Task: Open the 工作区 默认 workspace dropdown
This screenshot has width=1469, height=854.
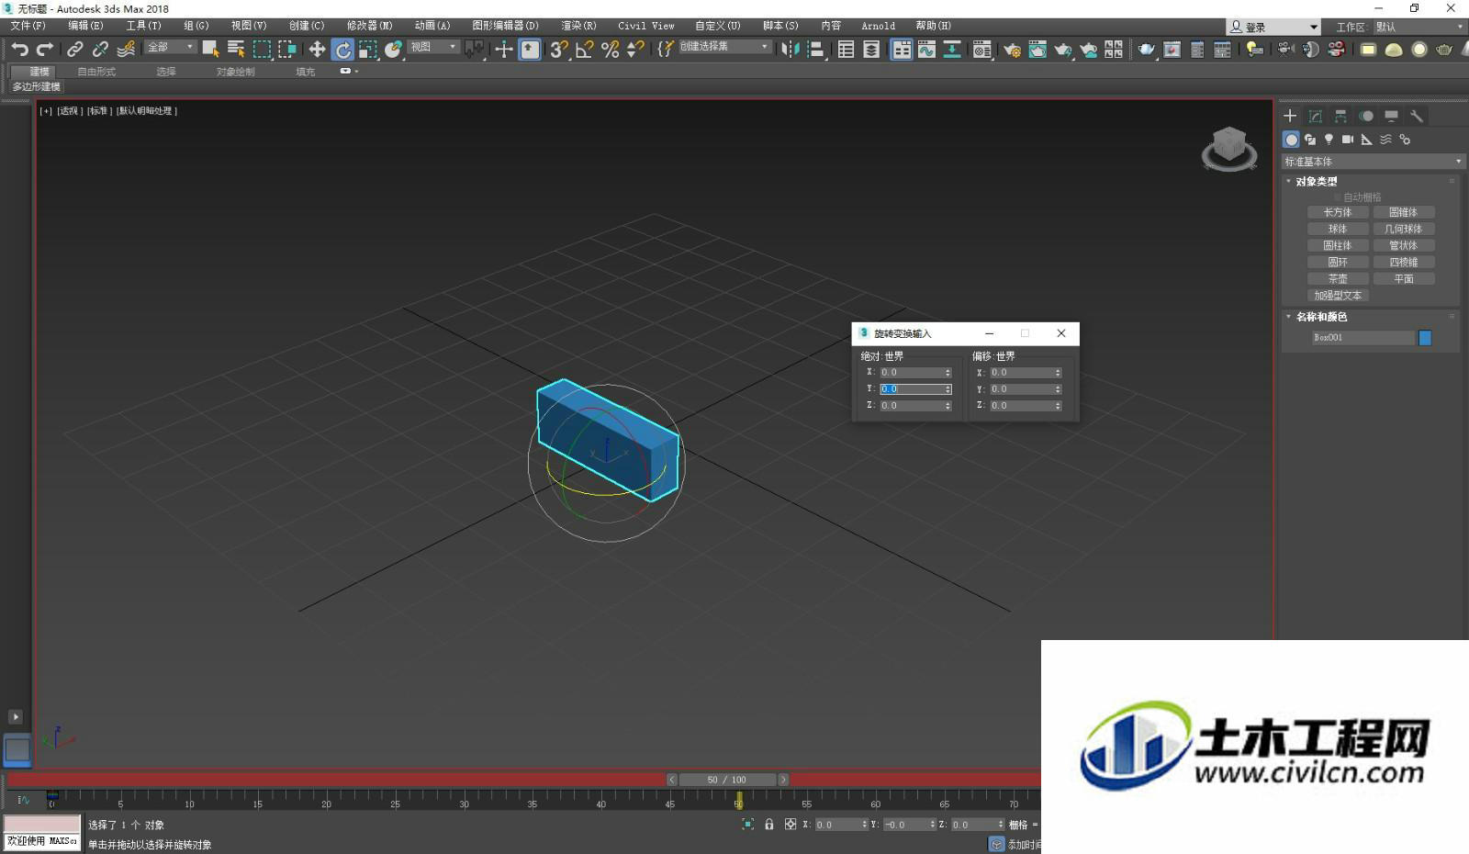Action: click(x=1419, y=27)
